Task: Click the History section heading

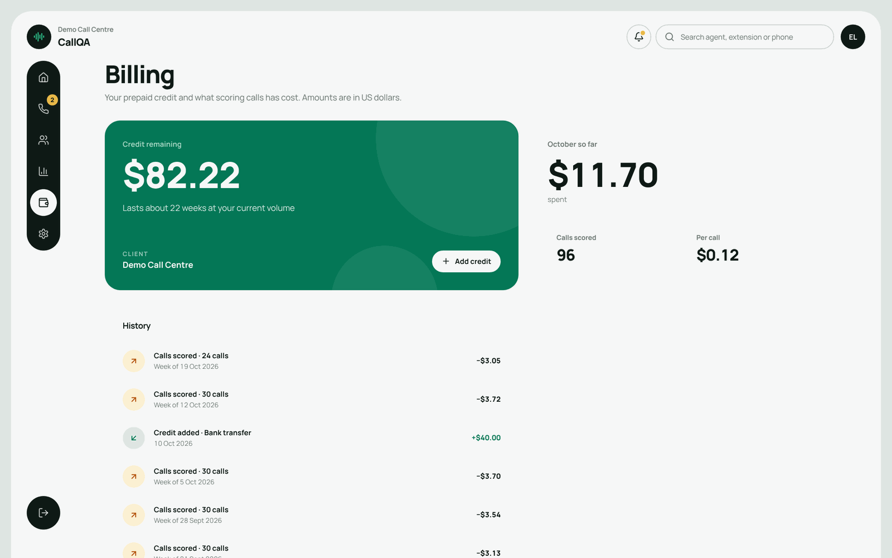Action: click(137, 326)
